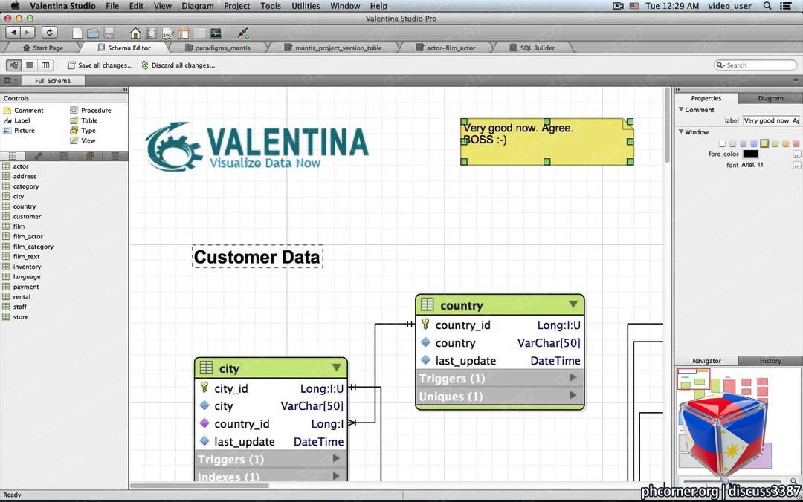Open the database search magnifier icon
The height and width of the screenshot is (502, 803).
tap(152, 33)
